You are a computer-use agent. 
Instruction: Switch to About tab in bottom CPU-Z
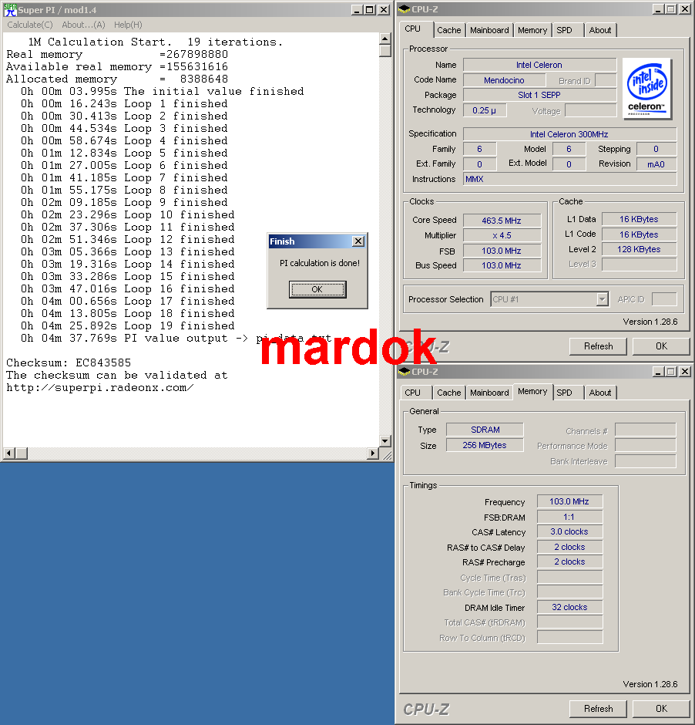(x=600, y=393)
